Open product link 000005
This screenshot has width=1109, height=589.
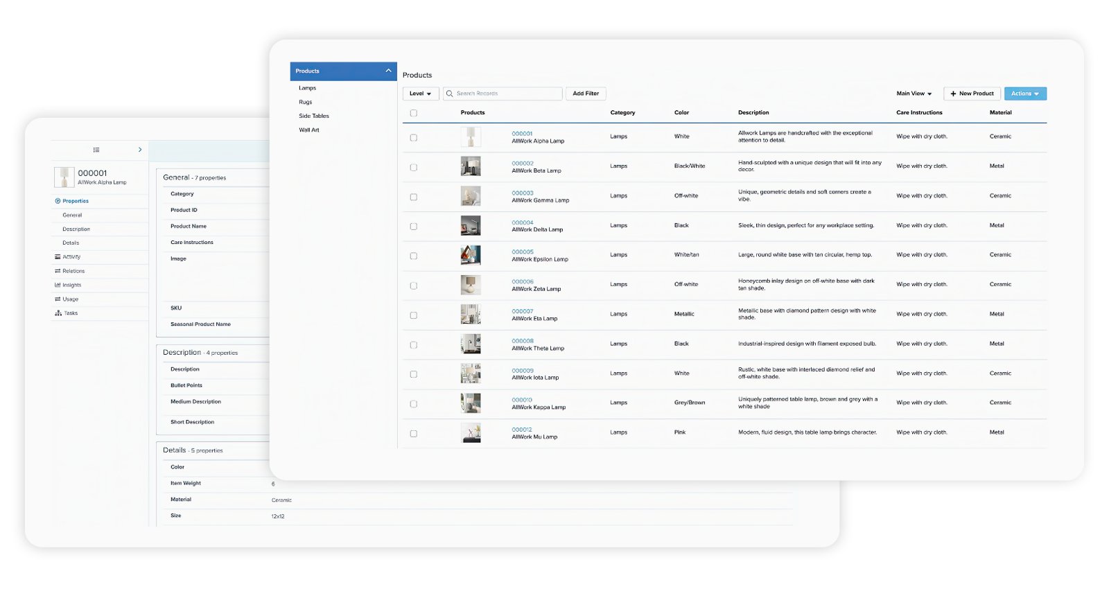tap(523, 252)
